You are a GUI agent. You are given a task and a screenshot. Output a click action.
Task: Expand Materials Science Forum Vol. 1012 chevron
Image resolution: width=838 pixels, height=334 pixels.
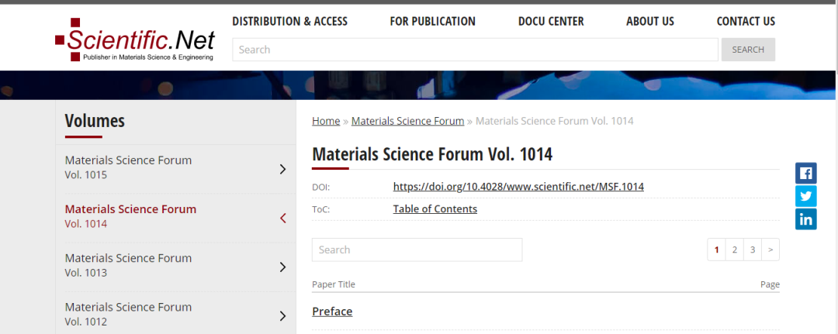pyautogui.click(x=282, y=316)
